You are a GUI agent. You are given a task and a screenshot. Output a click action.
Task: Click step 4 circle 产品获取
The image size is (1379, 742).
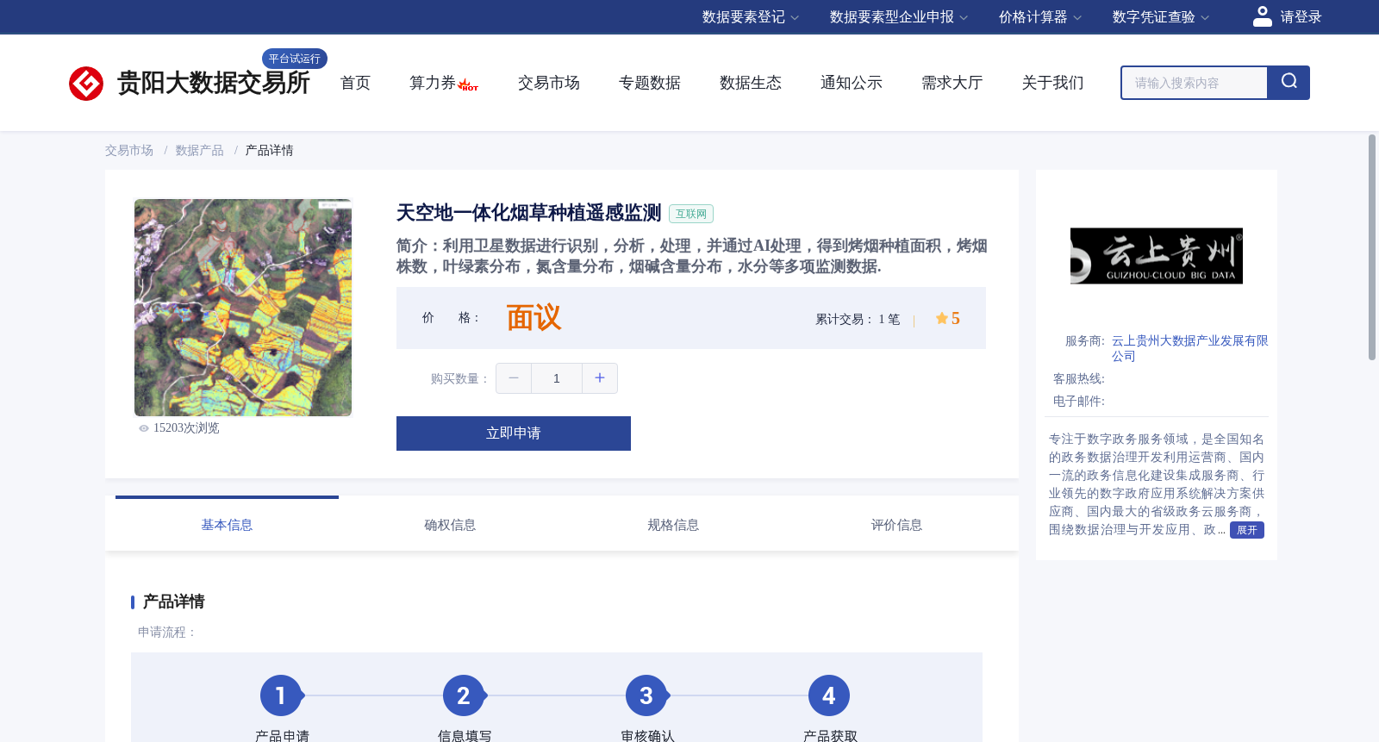click(x=829, y=695)
